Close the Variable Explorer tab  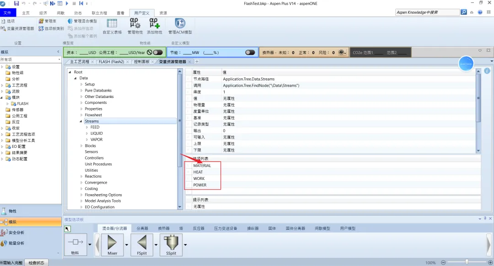(x=189, y=62)
